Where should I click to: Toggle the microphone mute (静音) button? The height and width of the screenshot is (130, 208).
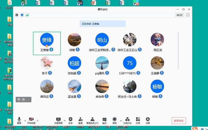tap(19, 120)
